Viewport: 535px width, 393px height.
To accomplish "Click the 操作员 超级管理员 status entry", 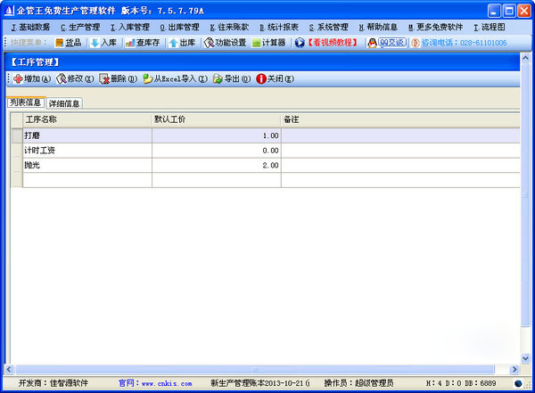I will click(358, 383).
